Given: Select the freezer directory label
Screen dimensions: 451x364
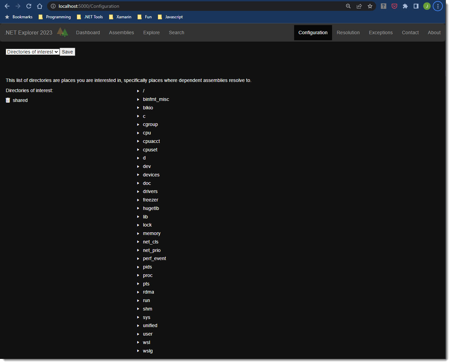Looking at the screenshot, I should coord(150,200).
